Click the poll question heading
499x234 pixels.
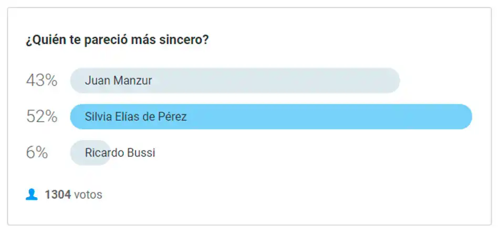[x=117, y=40]
